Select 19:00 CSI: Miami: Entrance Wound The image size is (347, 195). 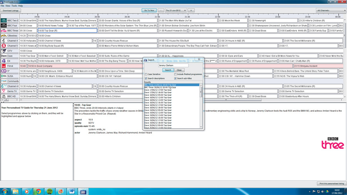[67, 76]
